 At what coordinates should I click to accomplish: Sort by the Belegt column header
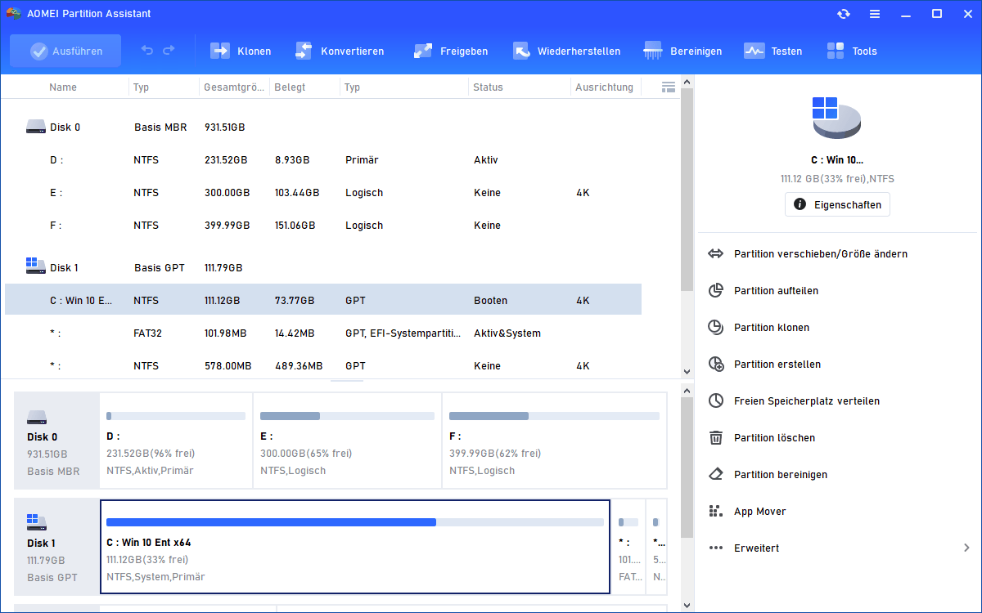point(290,87)
